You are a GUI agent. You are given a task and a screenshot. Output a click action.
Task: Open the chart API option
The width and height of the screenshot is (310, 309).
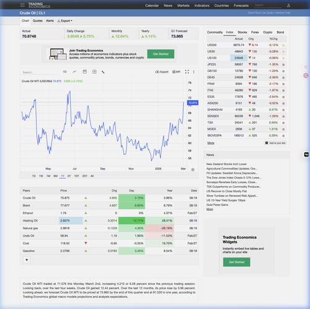(177, 72)
